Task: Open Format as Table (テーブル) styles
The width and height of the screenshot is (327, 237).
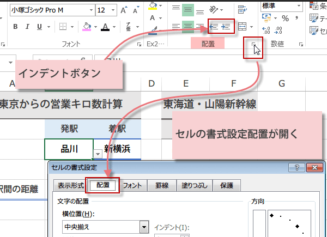Action: tap(318, 19)
